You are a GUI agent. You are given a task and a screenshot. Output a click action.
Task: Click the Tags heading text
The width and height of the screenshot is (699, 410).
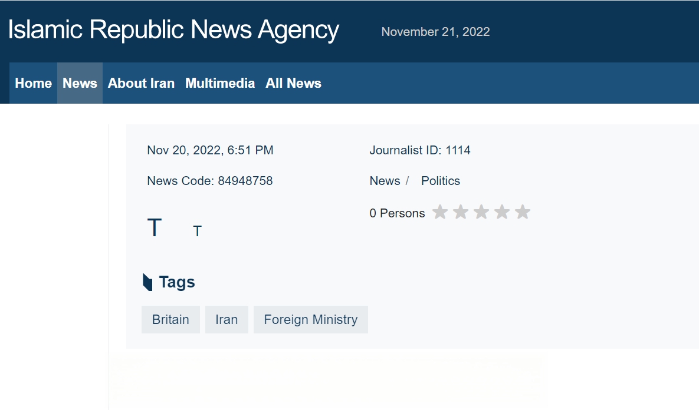[x=177, y=282]
